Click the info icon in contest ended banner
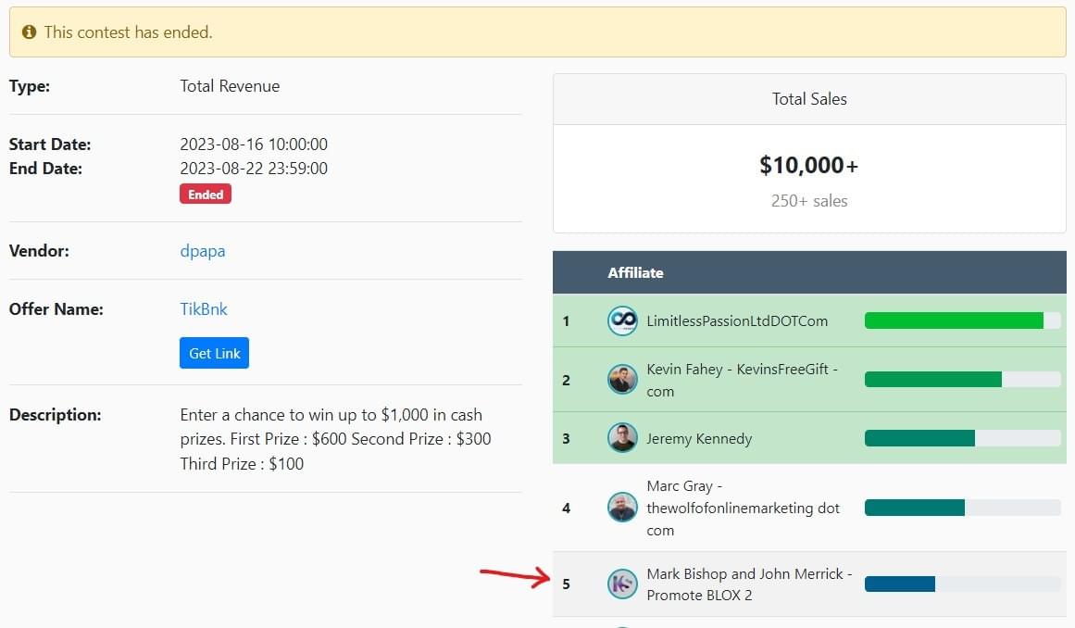 (x=29, y=32)
